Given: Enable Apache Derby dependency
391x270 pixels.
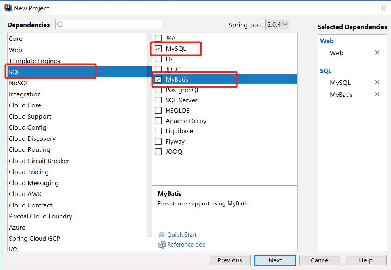Looking at the screenshot, I should tap(158, 121).
